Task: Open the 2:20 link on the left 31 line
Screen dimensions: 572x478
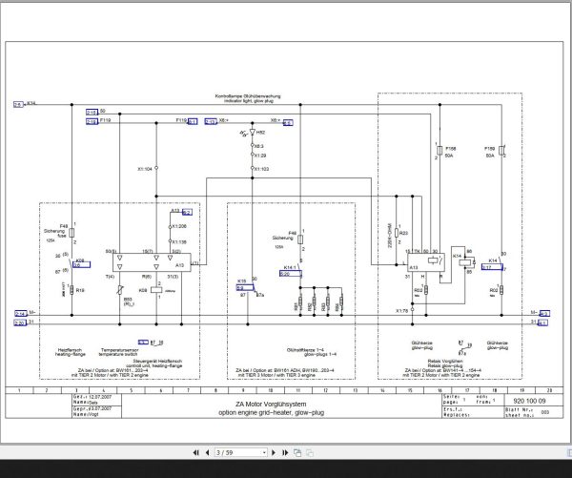Action: pos(20,322)
